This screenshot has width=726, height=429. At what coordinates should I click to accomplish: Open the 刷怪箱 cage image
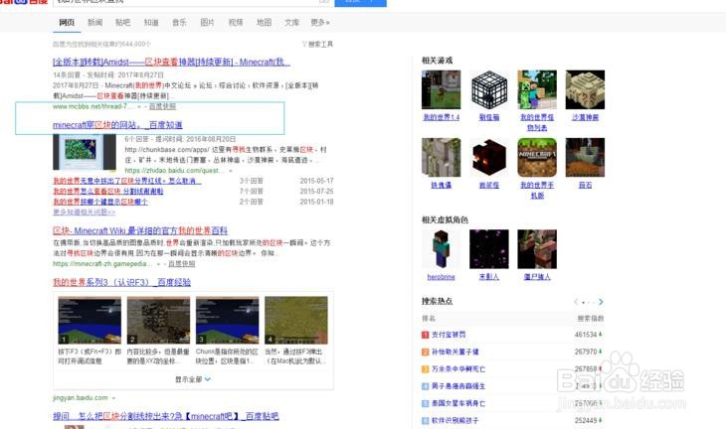[x=489, y=89]
